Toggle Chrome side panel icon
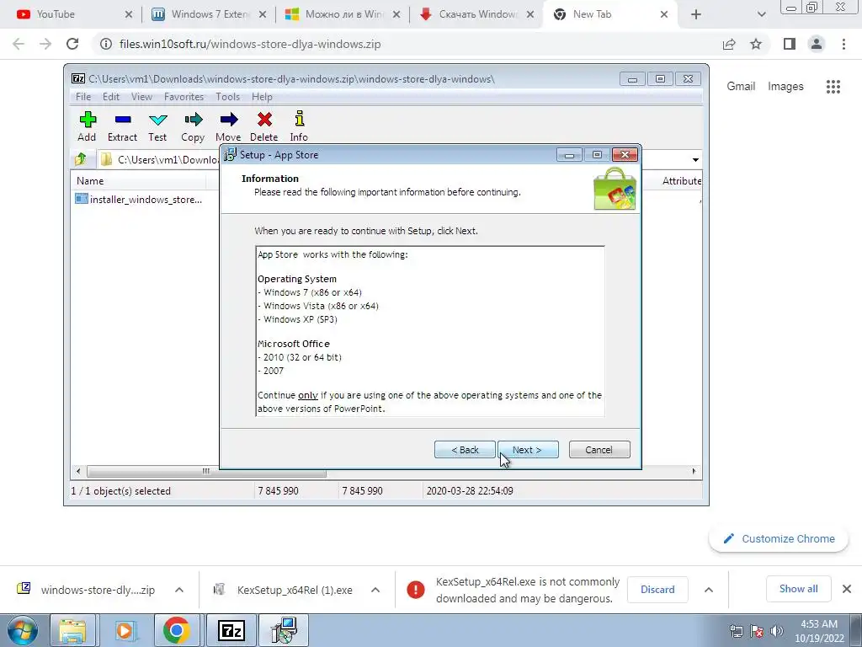Viewport: 862px width, 647px height. tap(790, 44)
